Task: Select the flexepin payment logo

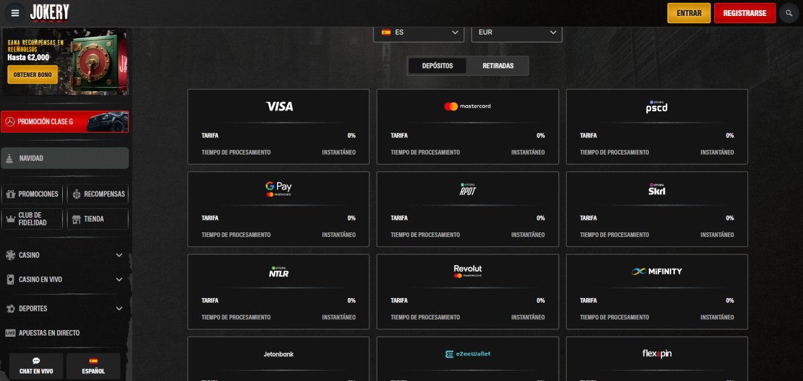Action: [656, 354]
